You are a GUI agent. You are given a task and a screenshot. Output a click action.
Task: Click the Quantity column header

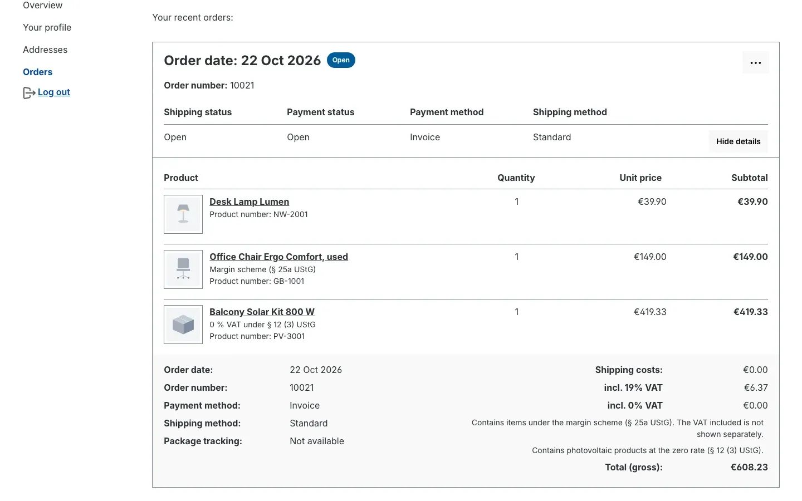516,178
